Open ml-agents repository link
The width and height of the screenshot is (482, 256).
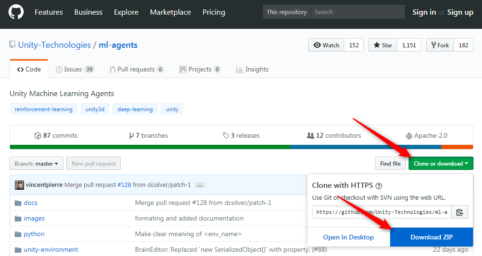[x=118, y=45]
